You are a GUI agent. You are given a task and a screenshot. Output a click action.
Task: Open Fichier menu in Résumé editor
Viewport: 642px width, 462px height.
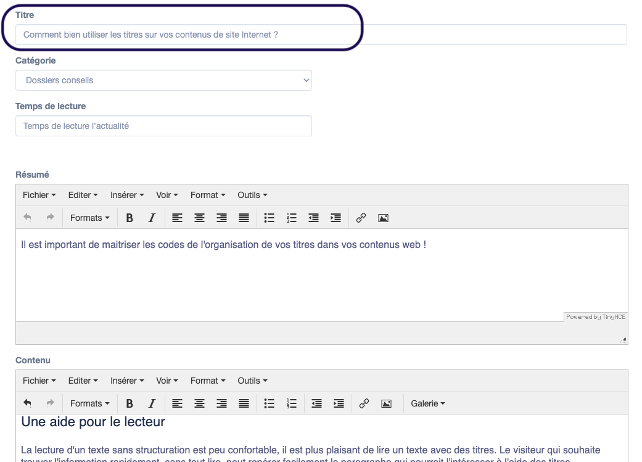coord(39,195)
